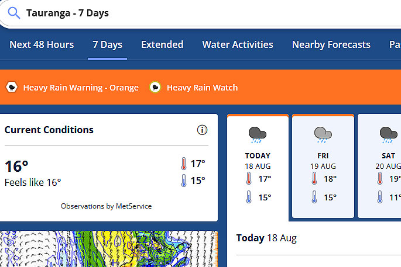The width and height of the screenshot is (401, 267).
Task: Select the 7 Days tab
Action: point(107,44)
